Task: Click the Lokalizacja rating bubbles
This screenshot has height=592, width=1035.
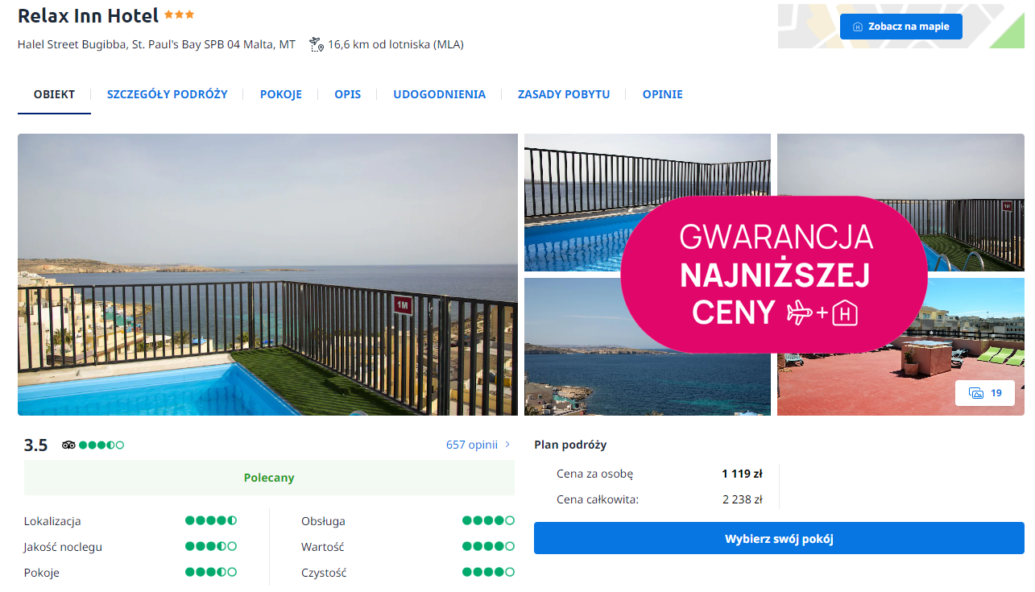Action: click(x=210, y=521)
